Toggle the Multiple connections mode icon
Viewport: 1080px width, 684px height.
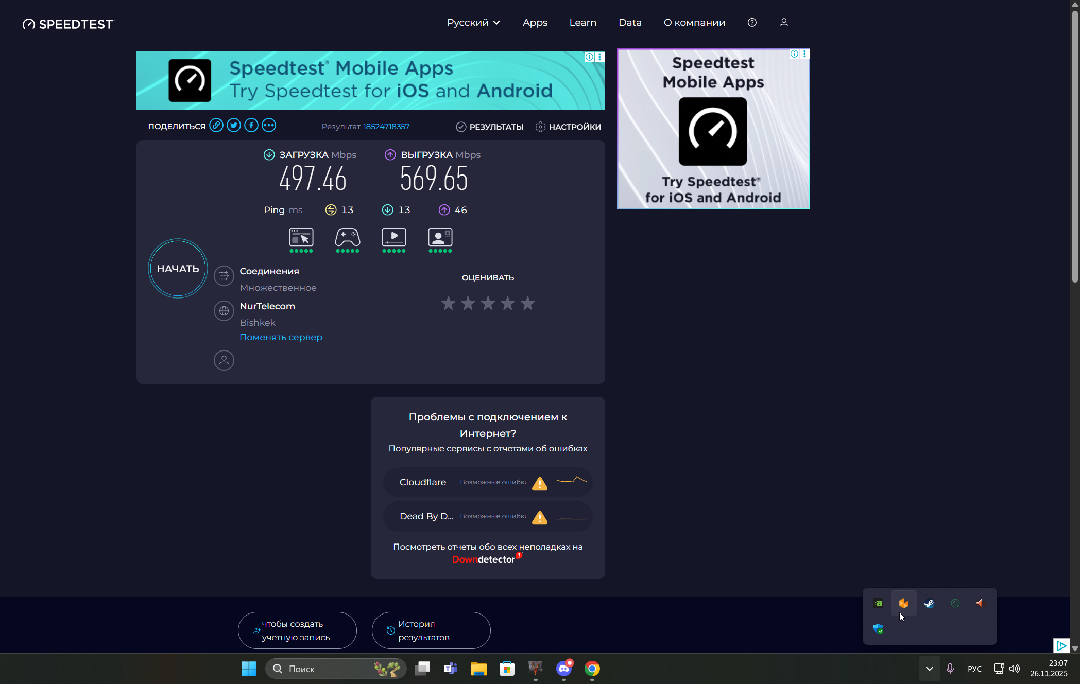pyautogui.click(x=224, y=276)
